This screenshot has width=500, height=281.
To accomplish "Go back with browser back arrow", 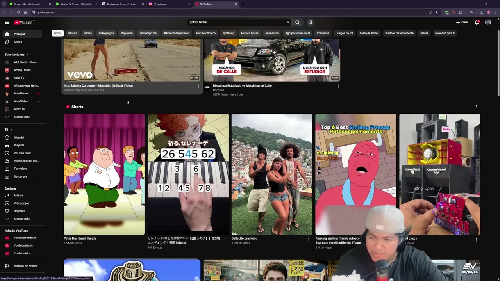I will click(x=4, y=12).
